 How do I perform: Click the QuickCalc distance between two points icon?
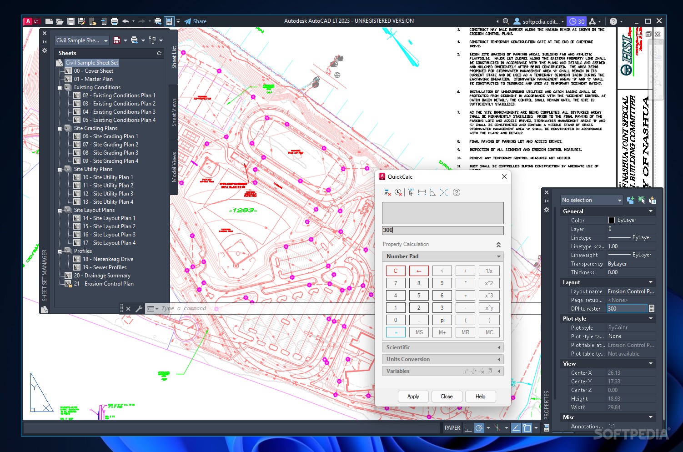point(422,192)
